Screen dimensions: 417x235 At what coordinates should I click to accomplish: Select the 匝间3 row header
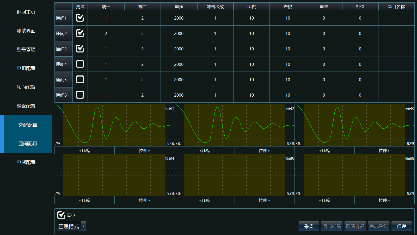click(63, 49)
